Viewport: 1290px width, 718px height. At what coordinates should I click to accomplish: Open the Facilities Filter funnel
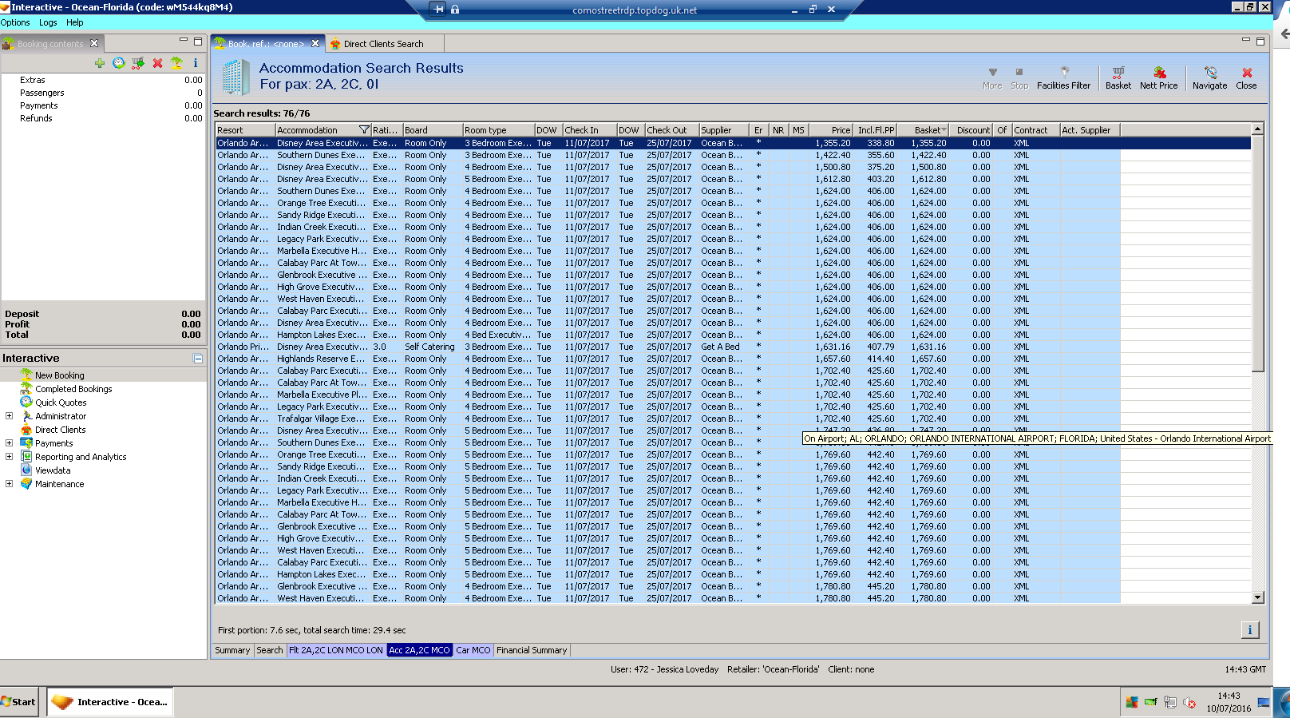click(x=1063, y=77)
